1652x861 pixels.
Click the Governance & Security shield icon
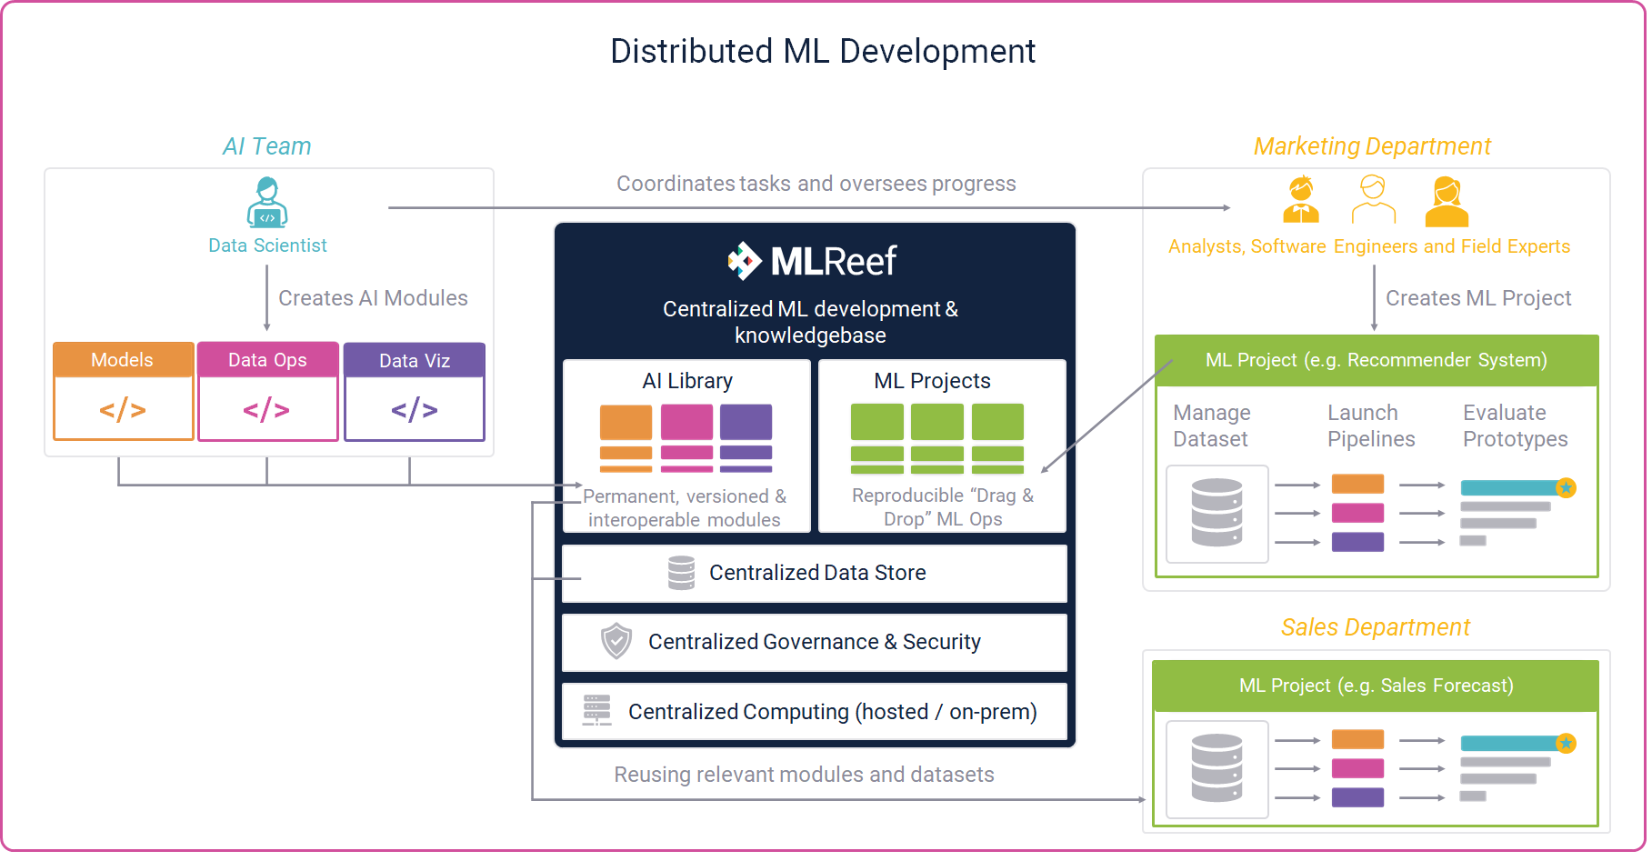pyautogui.click(x=616, y=641)
